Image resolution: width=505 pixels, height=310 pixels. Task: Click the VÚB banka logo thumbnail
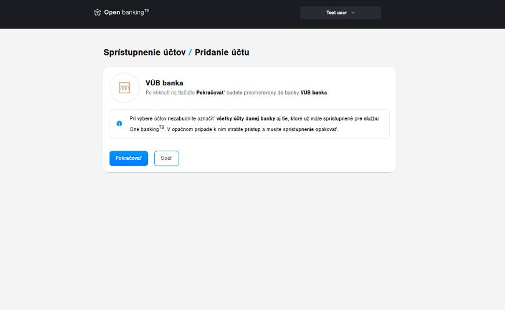pyautogui.click(x=125, y=87)
